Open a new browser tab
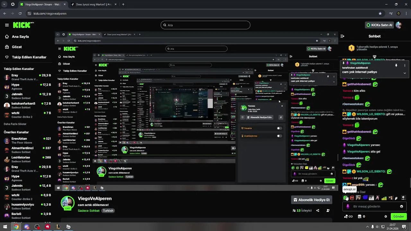The height and width of the screenshot is (231, 411). pos(123,4)
